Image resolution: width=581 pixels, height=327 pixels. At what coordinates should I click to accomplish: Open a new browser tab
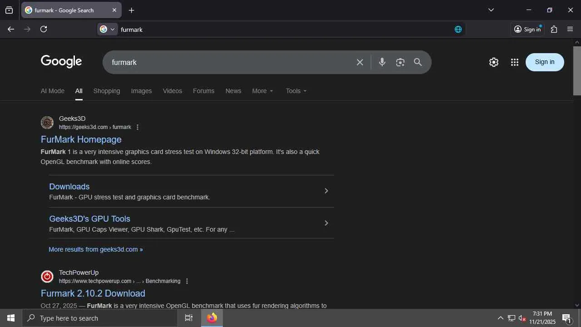pos(131,10)
